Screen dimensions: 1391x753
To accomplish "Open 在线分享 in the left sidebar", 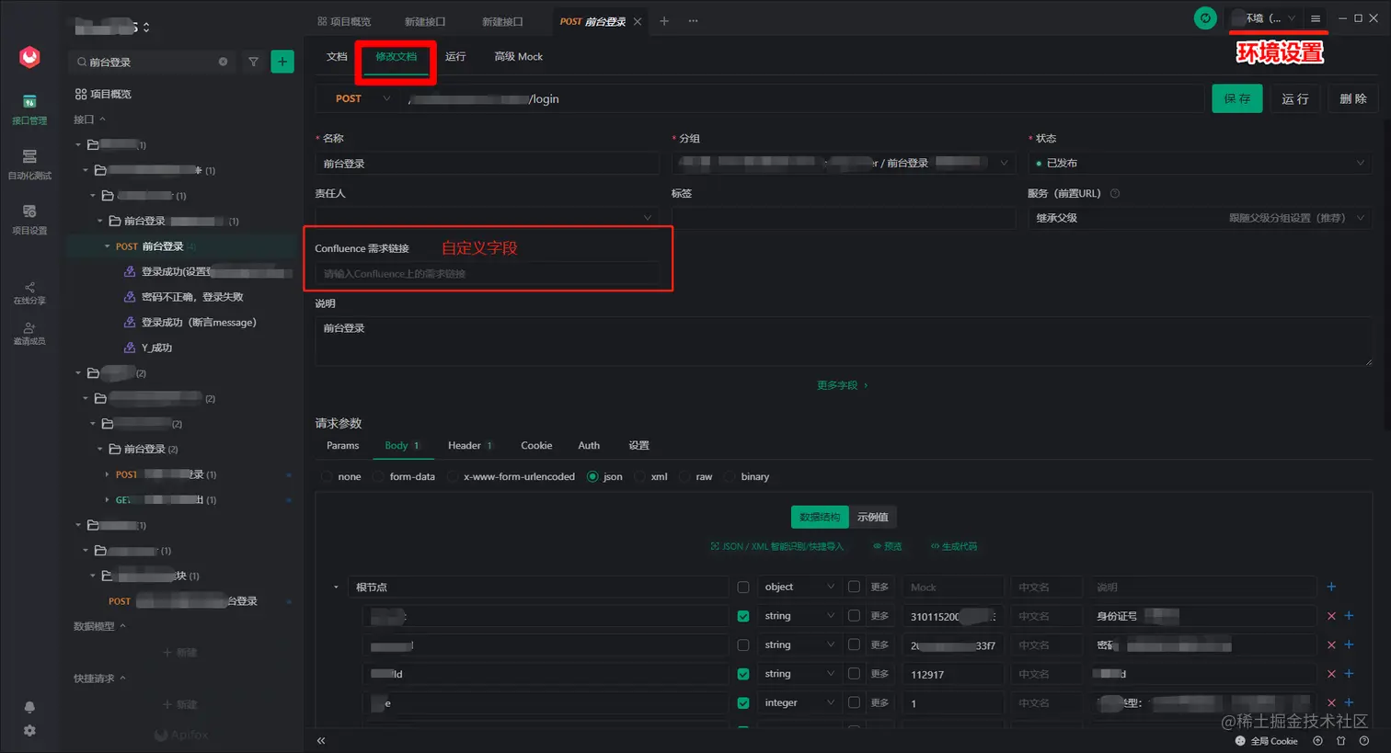I will (29, 293).
